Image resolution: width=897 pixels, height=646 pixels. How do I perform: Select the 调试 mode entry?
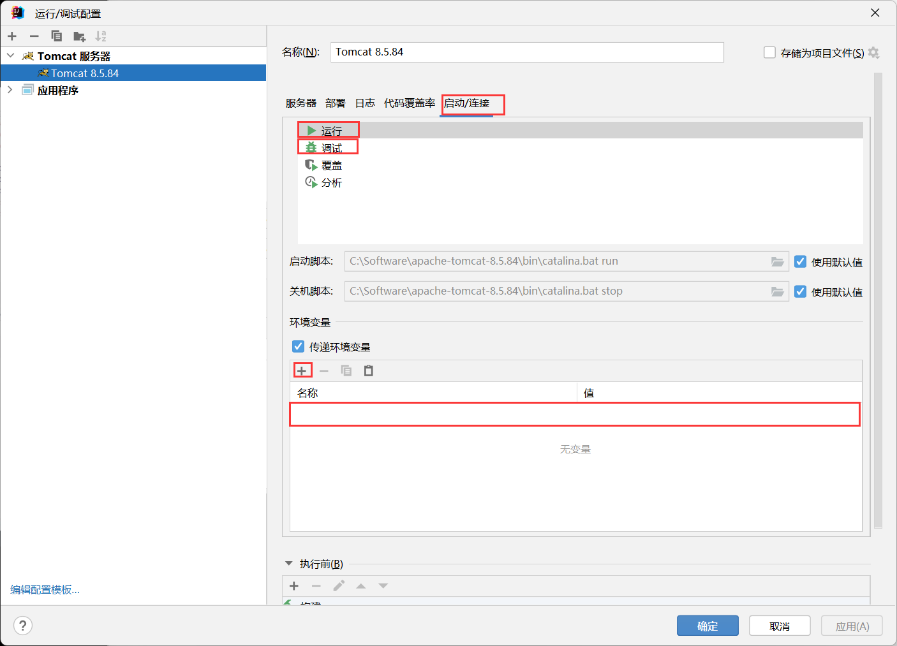(580, 147)
